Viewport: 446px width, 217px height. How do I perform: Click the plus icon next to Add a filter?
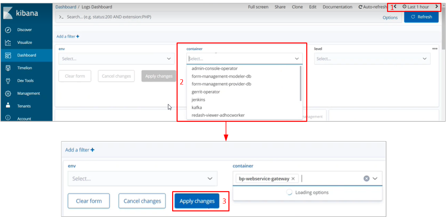click(78, 37)
